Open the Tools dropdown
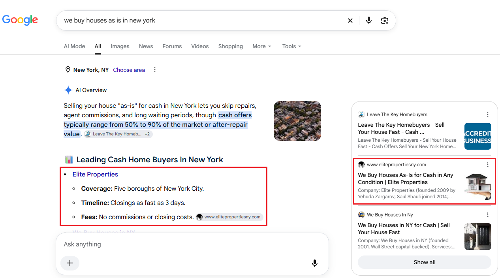500x278 pixels. (x=292, y=46)
